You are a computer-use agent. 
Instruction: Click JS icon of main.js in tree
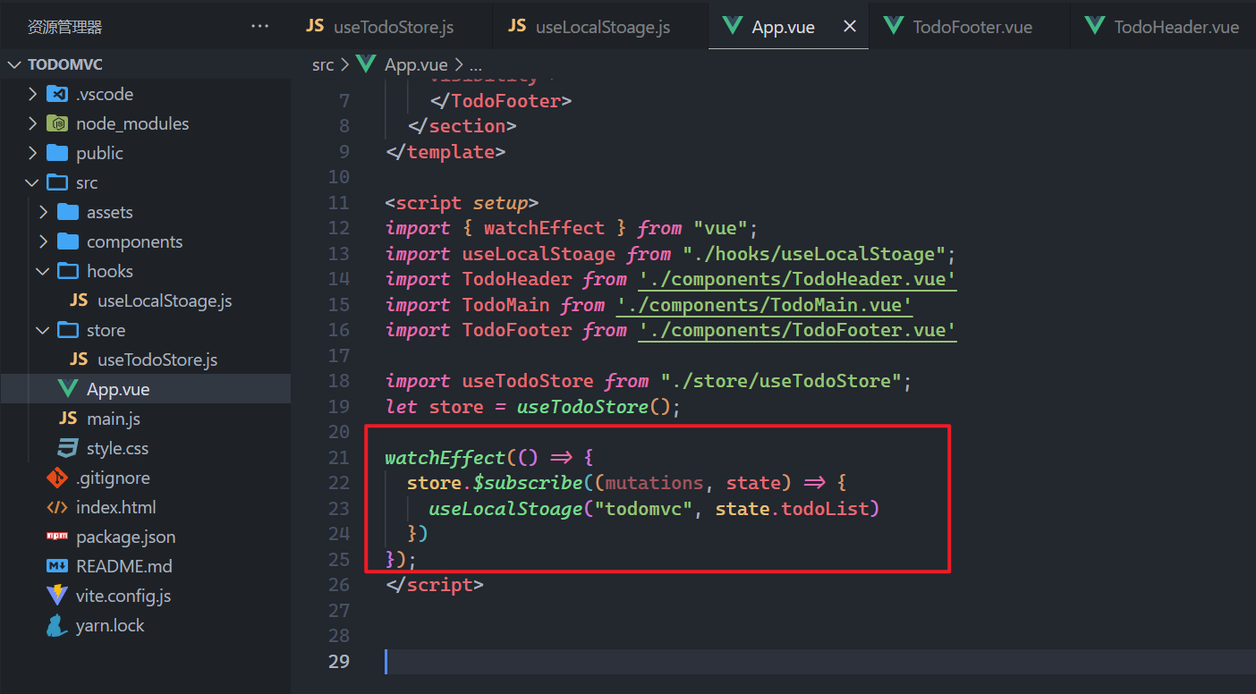coord(68,419)
